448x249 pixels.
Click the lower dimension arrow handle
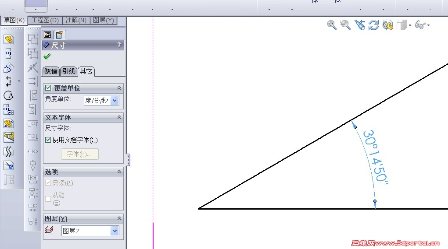[x=375, y=201]
